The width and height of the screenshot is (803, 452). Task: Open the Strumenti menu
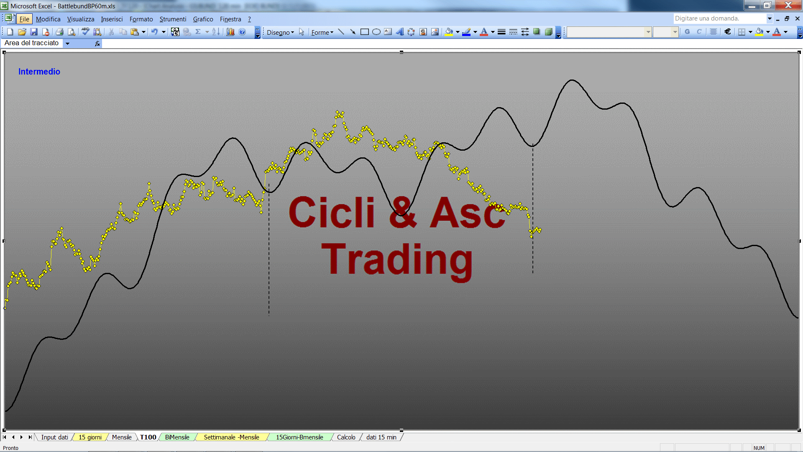[173, 19]
